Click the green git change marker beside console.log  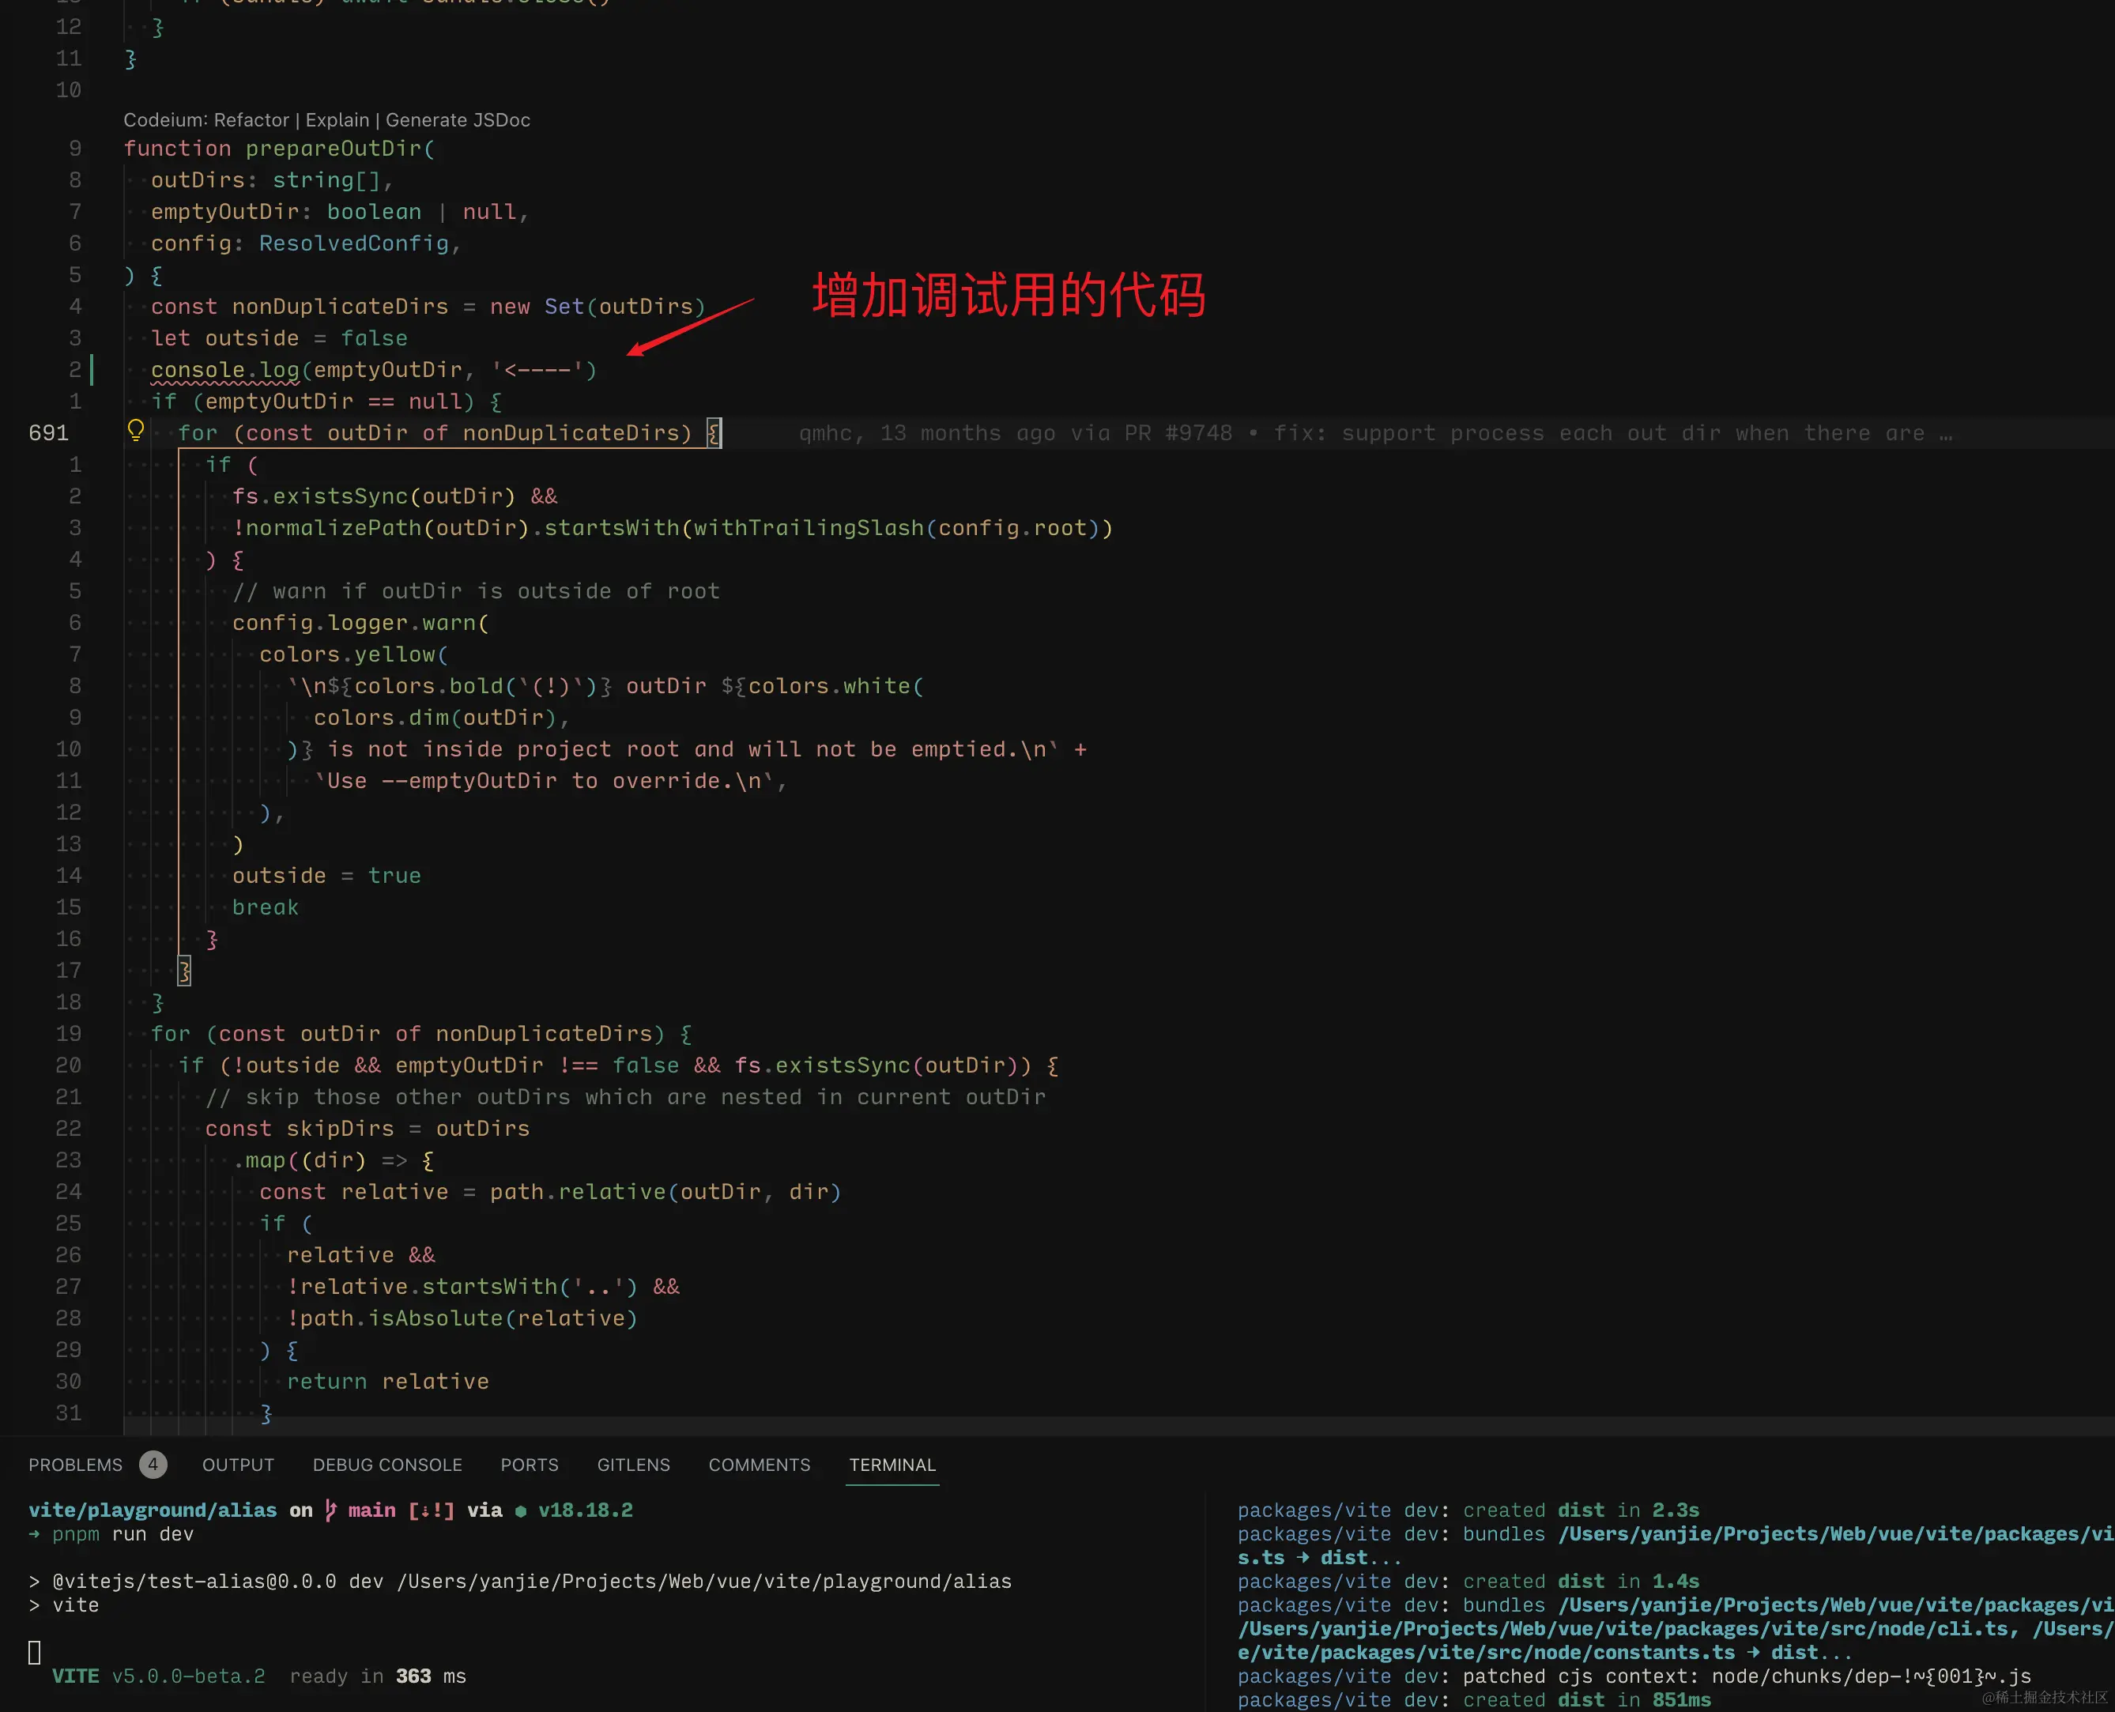click(92, 370)
